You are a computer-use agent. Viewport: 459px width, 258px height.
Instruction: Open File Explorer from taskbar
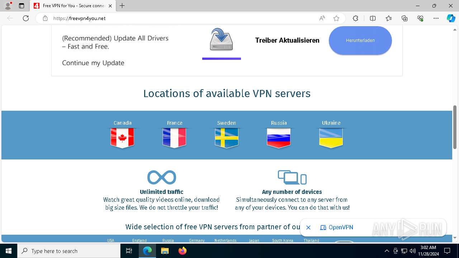click(x=165, y=251)
